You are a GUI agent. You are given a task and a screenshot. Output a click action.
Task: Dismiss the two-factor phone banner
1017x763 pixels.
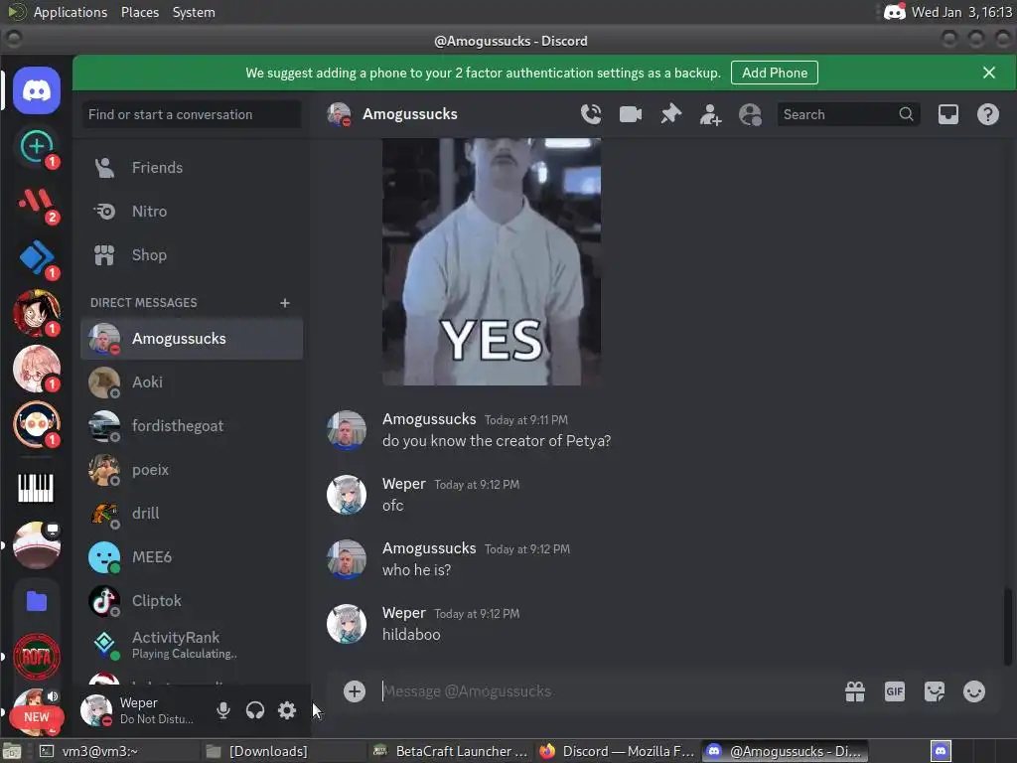[988, 73]
